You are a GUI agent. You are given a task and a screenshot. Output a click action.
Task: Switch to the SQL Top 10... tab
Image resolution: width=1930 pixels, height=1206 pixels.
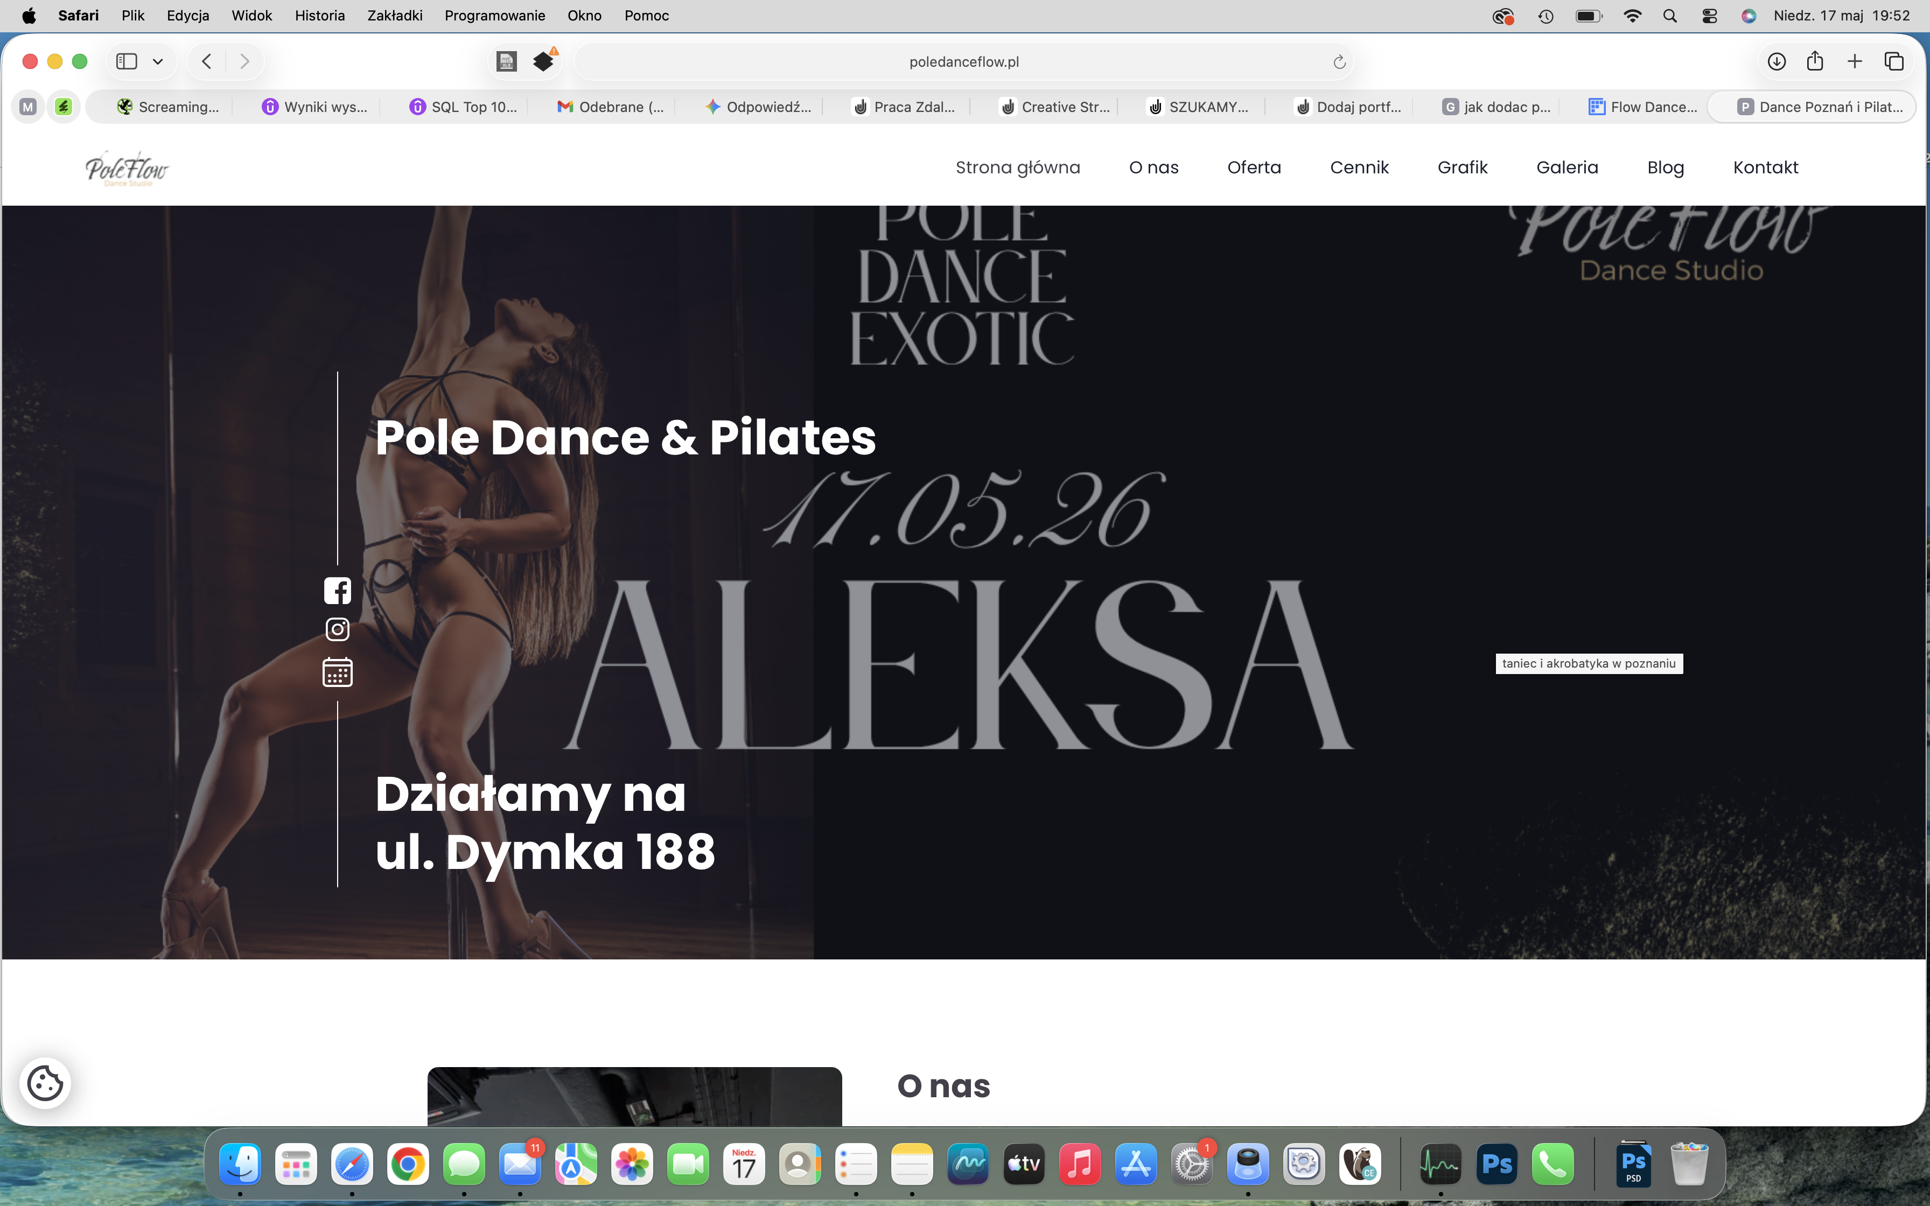pyautogui.click(x=463, y=107)
